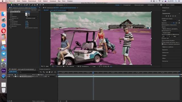Select the Eraser tool
Viewport: 182px width, 102px height.
coord(37,5)
